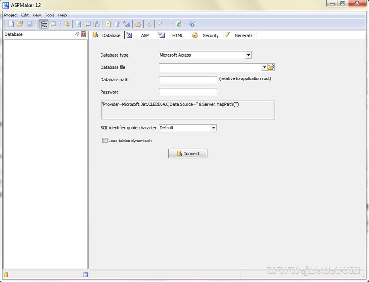
Task: Expand the Database file dropdown arrow
Action: (x=264, y=68)
